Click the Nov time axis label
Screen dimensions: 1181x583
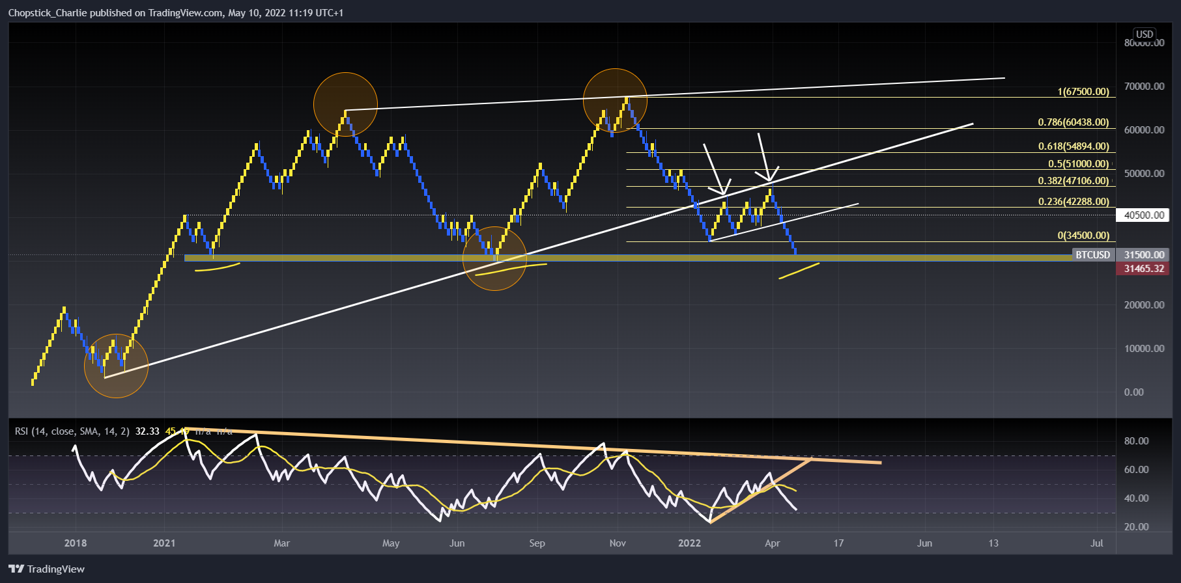[x=618, y=543]
